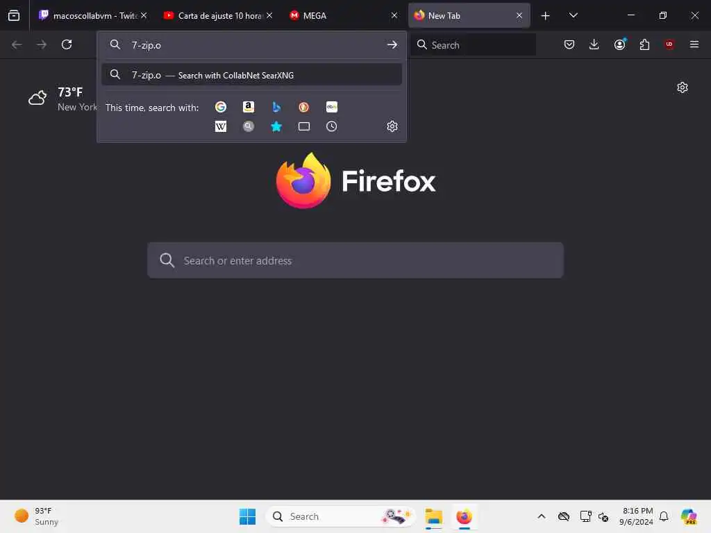
Task: Personalize New Tab with the gear icon
Action: coord(683,87)
